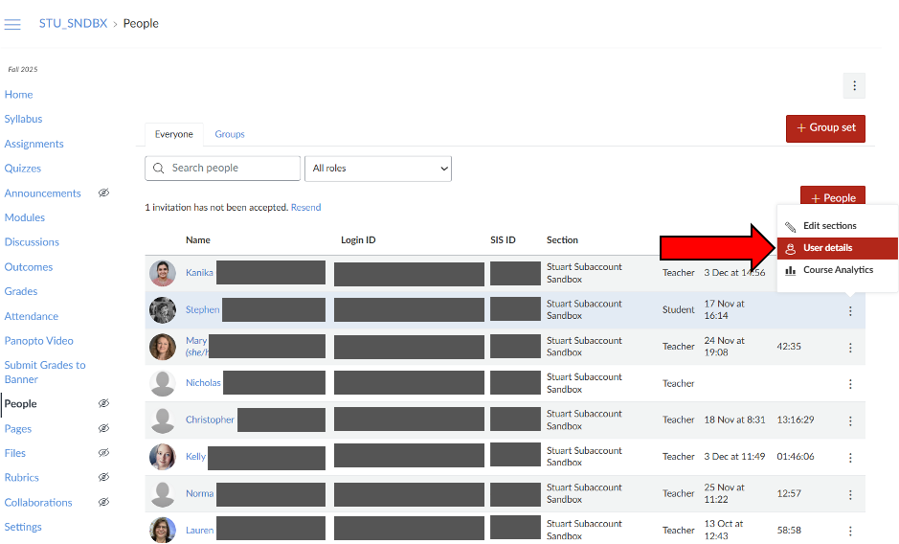Click Mary's profile avatar
The image size is (899, 544).
[163, 347]
